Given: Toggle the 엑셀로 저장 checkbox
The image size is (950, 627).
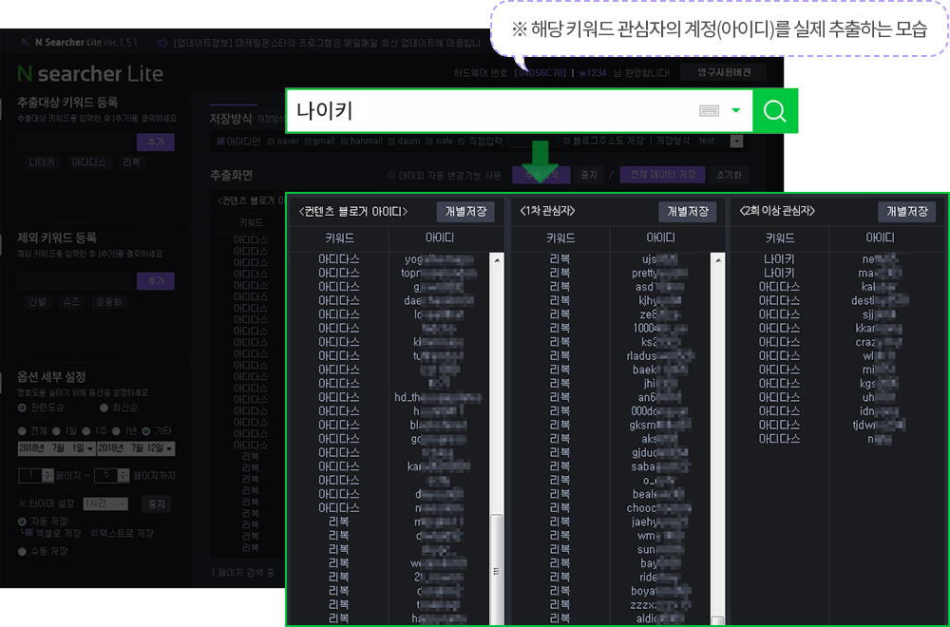Looking at the screenshot, I should tap(30, 534).
